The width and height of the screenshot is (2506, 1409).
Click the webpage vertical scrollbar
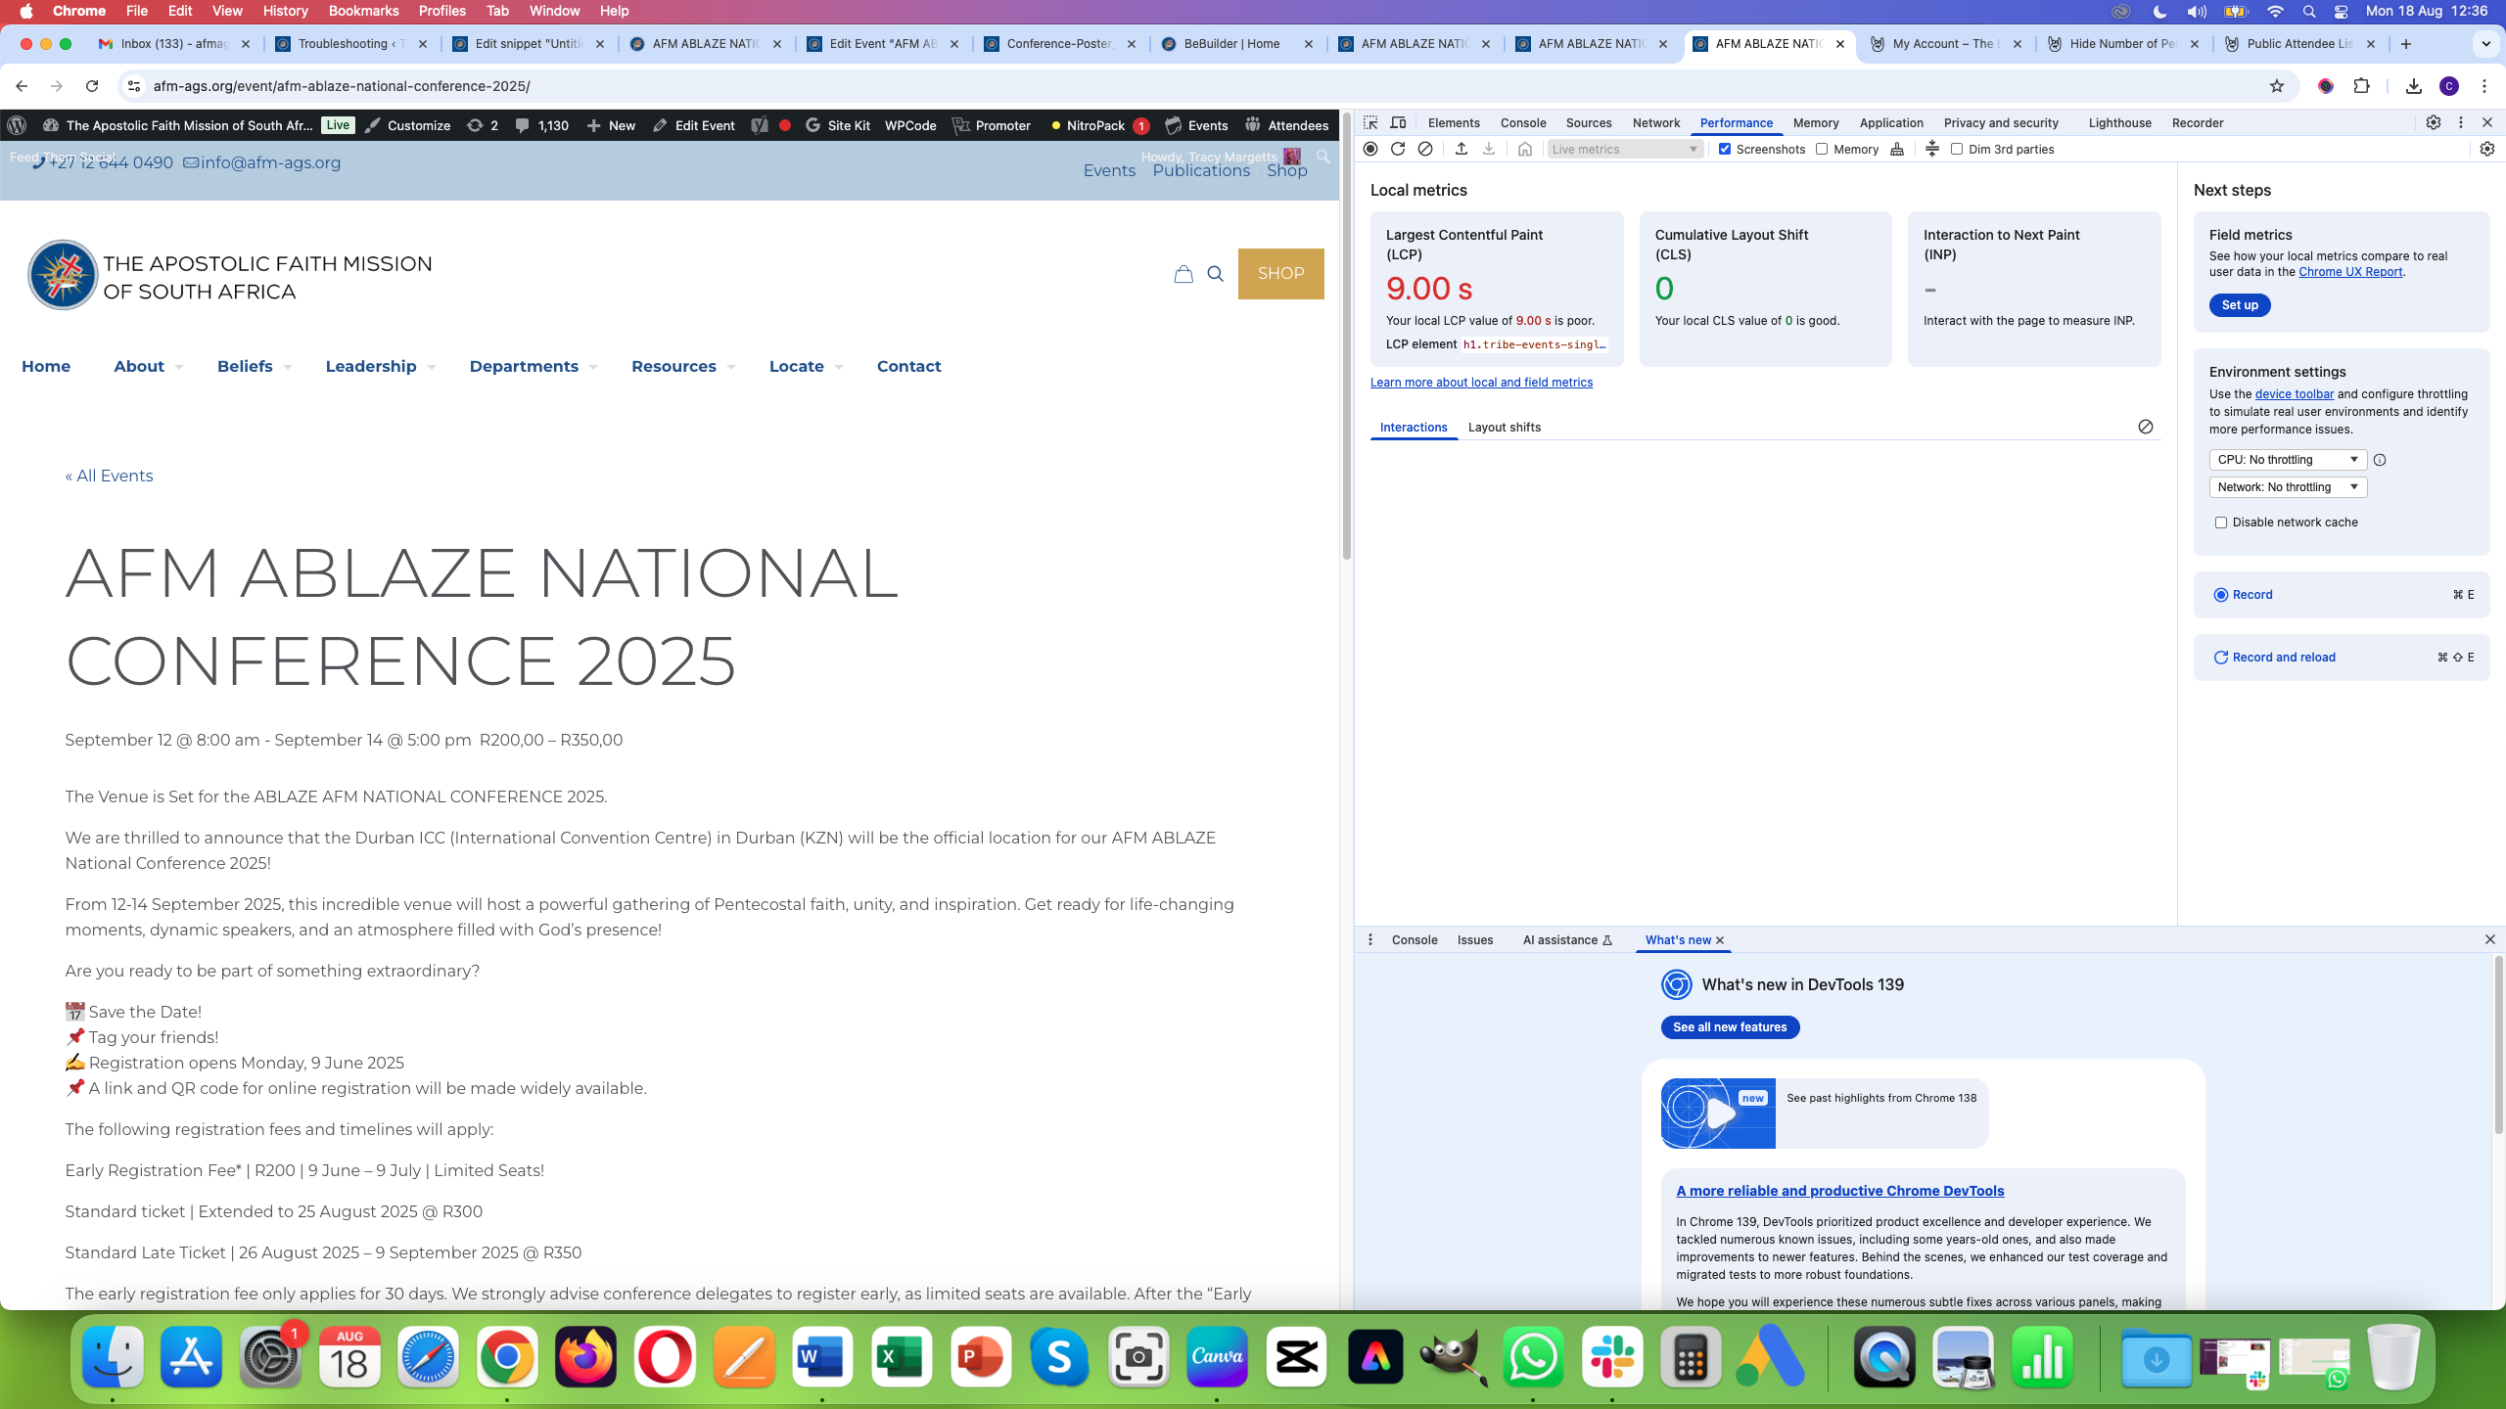1347,338
